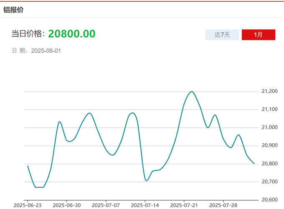Select the red 1月 tab
The width and height of the screenshot is (284, 209).
coord(258,35)
